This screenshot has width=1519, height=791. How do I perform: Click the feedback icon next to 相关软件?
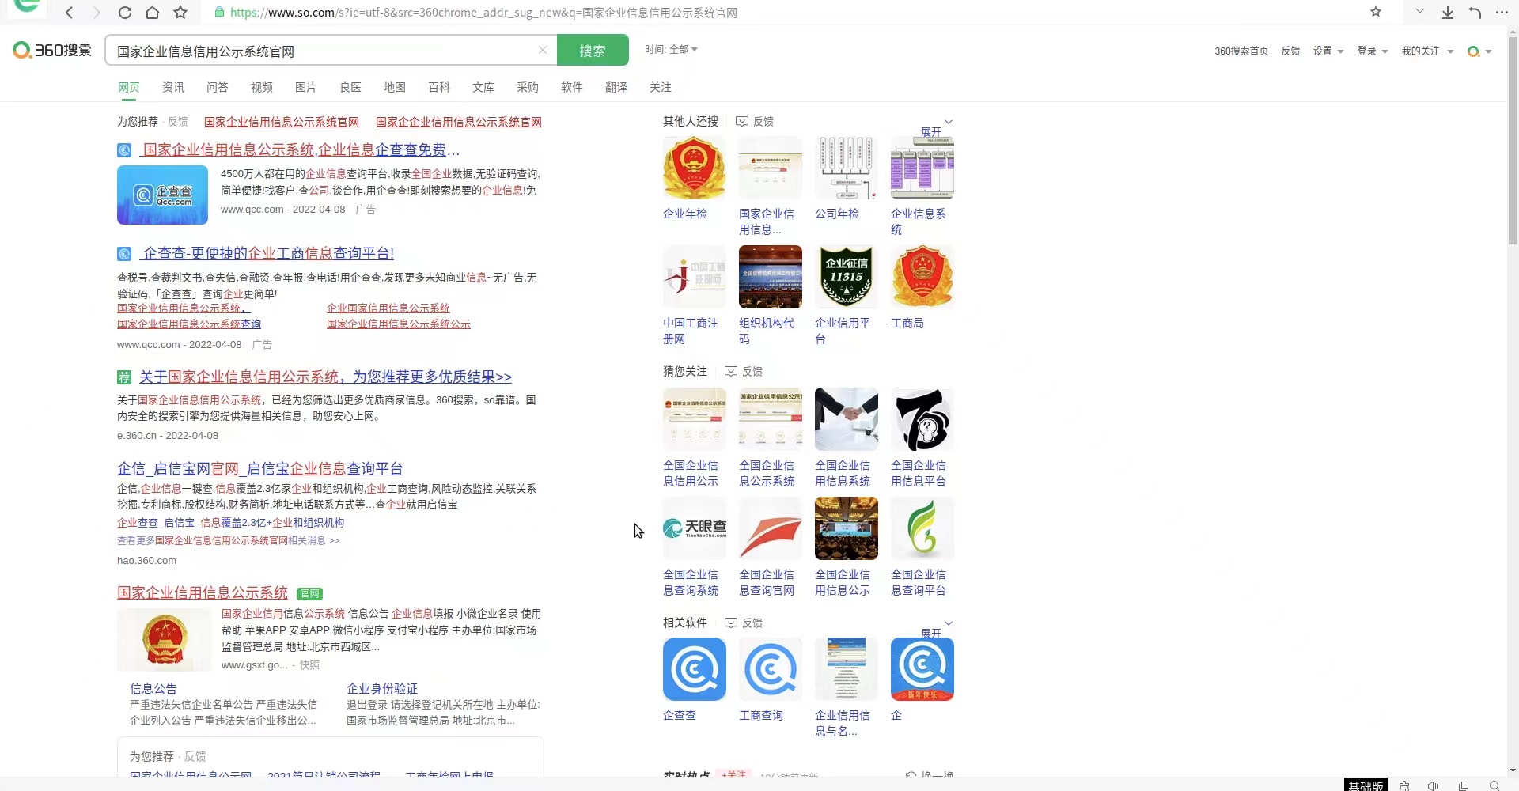click(731, 623)
